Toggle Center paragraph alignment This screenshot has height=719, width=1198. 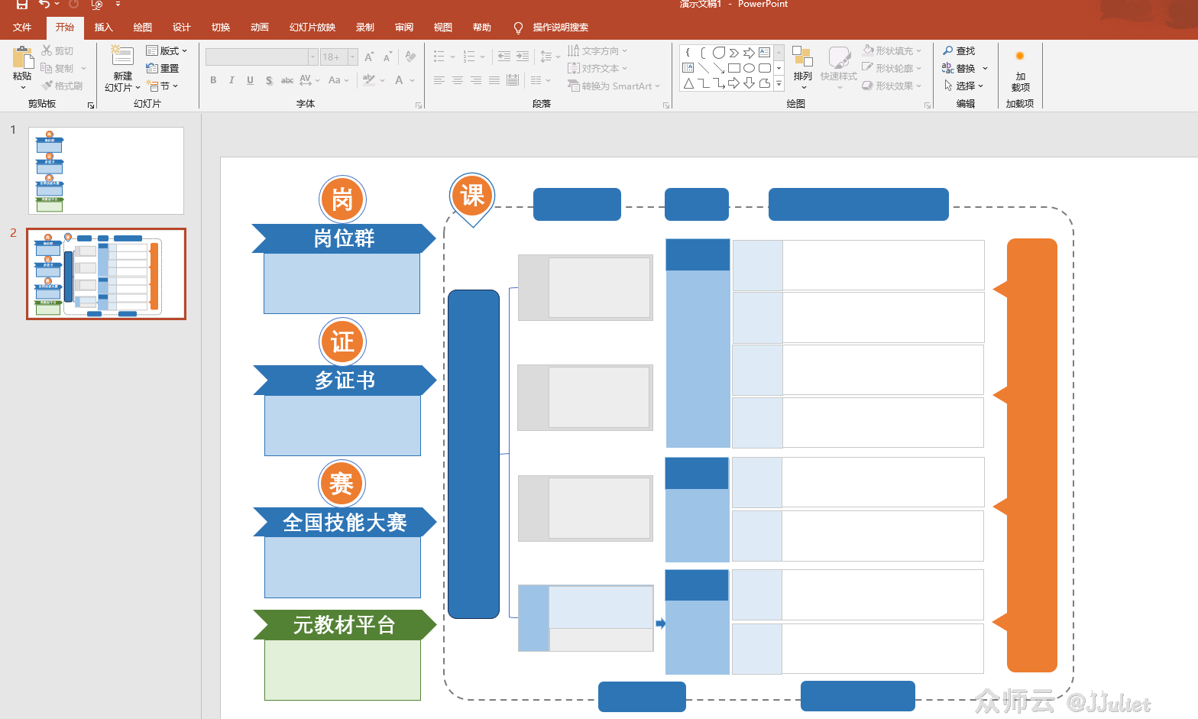pos(458,80)
